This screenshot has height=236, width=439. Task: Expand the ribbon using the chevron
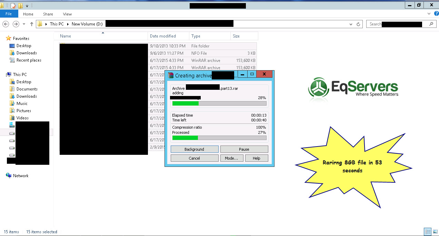click(429, 14)
